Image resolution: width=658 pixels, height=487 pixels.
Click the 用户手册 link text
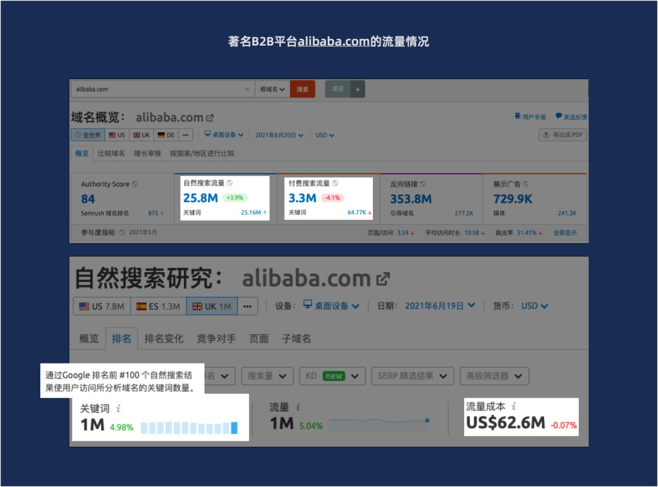click(534, 117)
